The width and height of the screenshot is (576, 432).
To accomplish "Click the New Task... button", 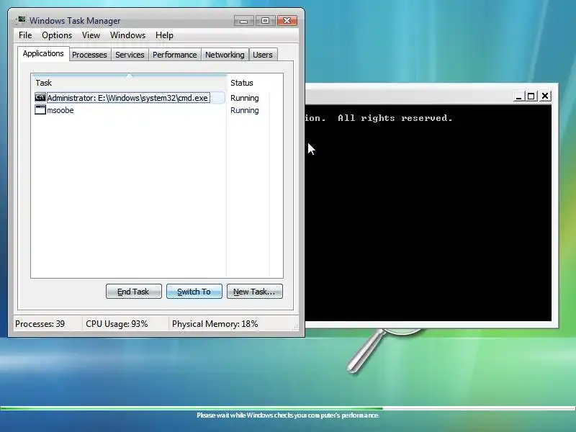I will pyautogui.click(x=255, y=292).
